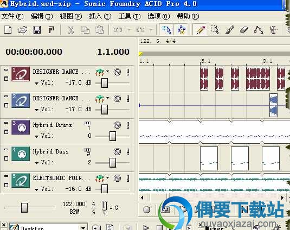Click the tuning fork project key icon

[105, 207]
